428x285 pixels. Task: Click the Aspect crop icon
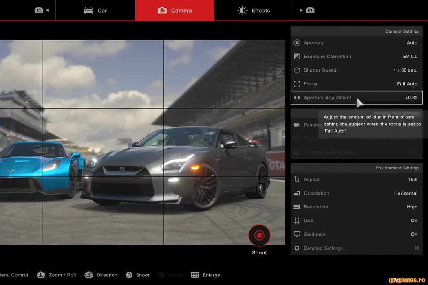pos(297,180)
